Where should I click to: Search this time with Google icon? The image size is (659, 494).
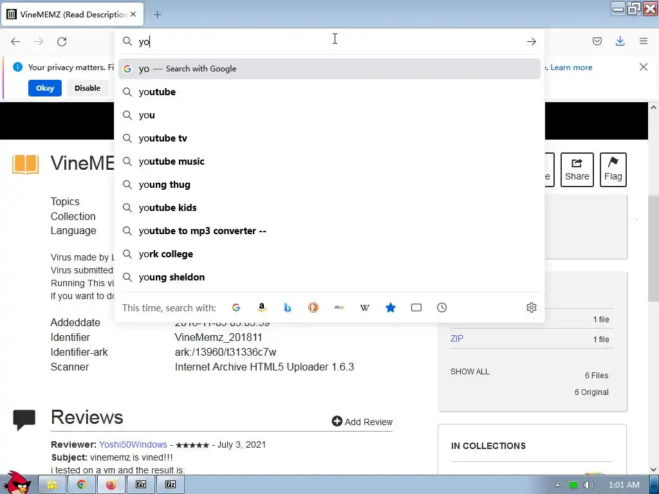click(x=236, y=307)
